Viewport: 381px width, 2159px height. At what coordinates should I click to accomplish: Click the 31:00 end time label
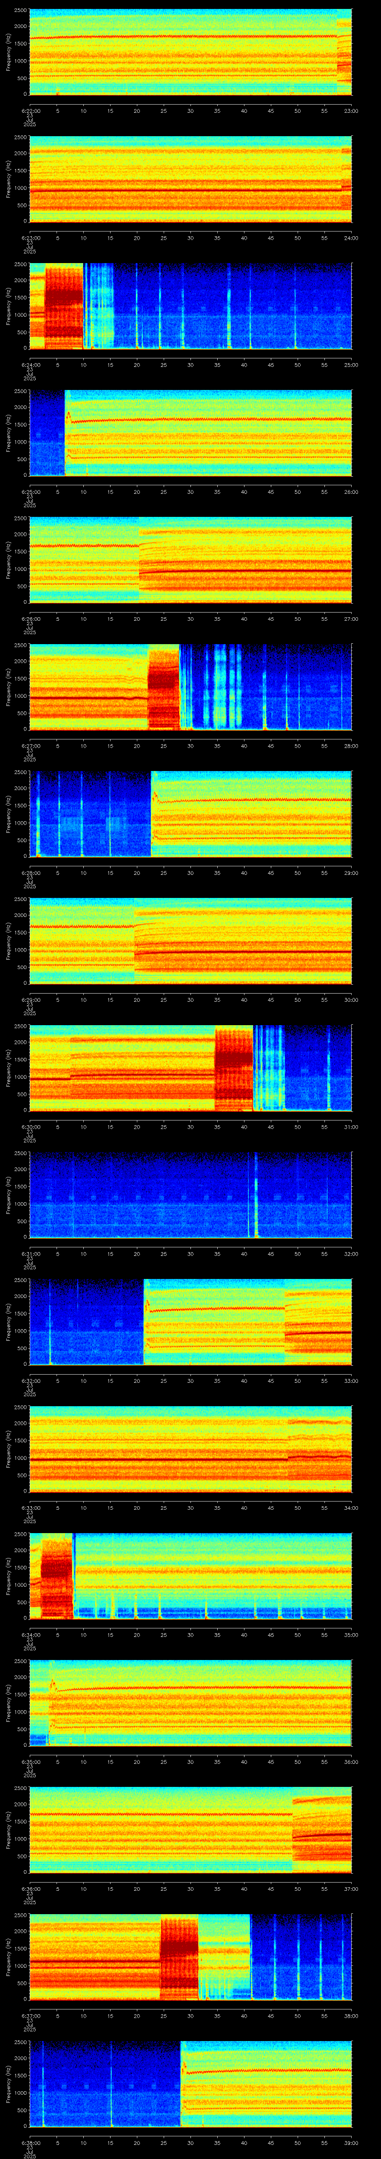351,1127
